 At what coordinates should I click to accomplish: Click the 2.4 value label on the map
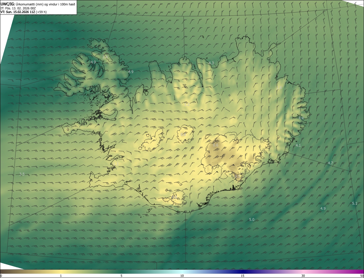click(105, 57)
